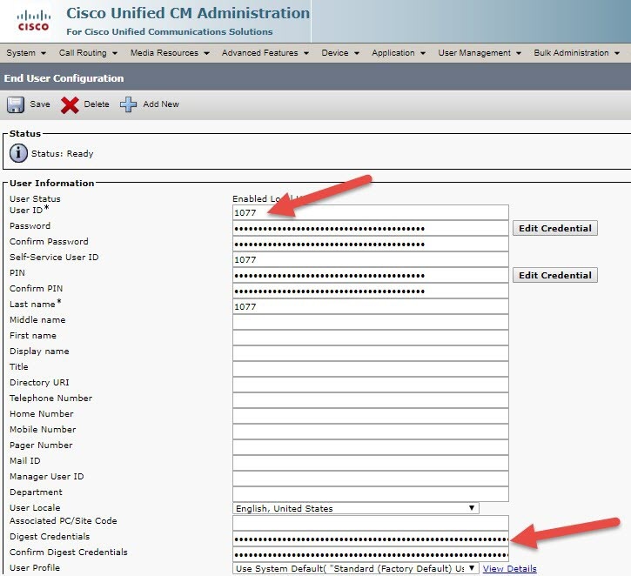Open the Bulk Administration menu
631x576 pixels.
[x=577, y=53]
